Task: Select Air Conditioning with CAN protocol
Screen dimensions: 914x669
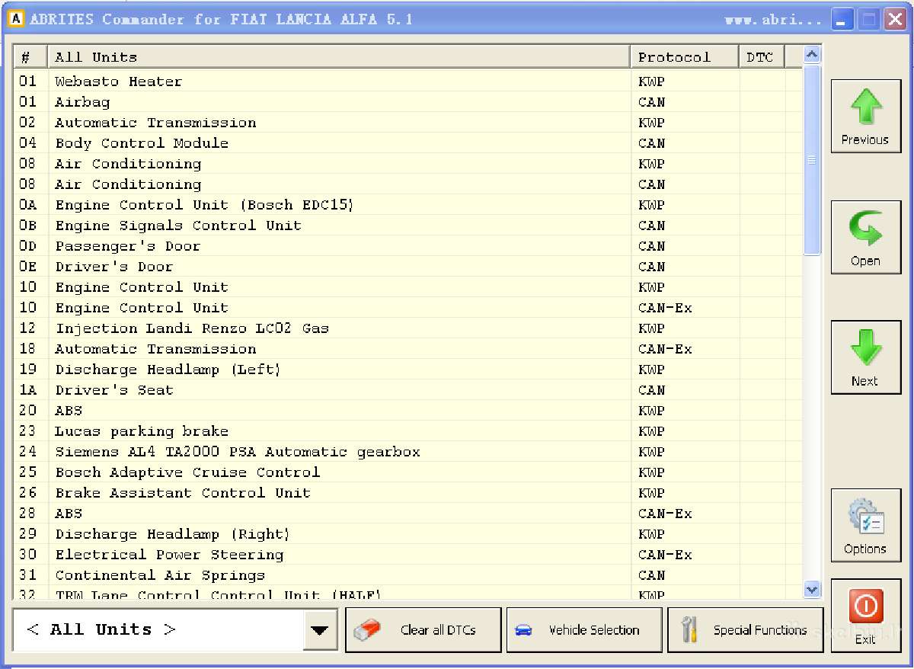Action: pos(408,184)
